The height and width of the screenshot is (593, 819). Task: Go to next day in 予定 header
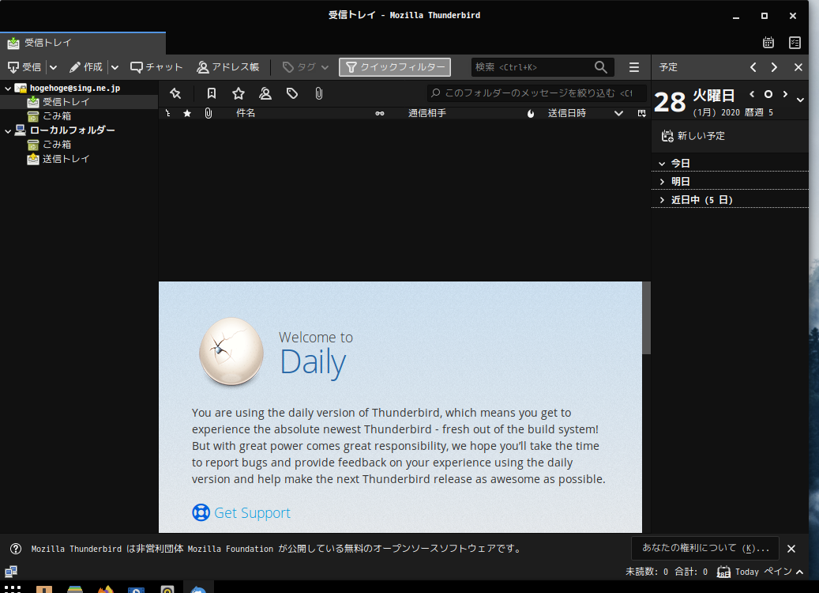pos(774,67)
